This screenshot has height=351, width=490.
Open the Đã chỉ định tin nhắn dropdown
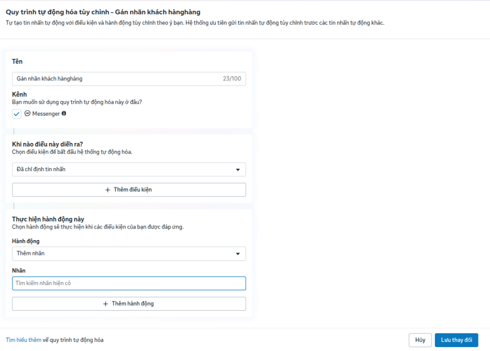(129, 169)
